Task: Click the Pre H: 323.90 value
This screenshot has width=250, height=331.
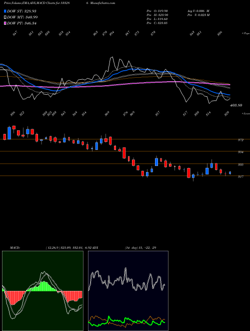Action: pyautogui.click(x=157, y=15)
